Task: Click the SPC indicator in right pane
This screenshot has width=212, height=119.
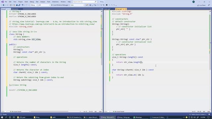Action: tap(204, 112)
